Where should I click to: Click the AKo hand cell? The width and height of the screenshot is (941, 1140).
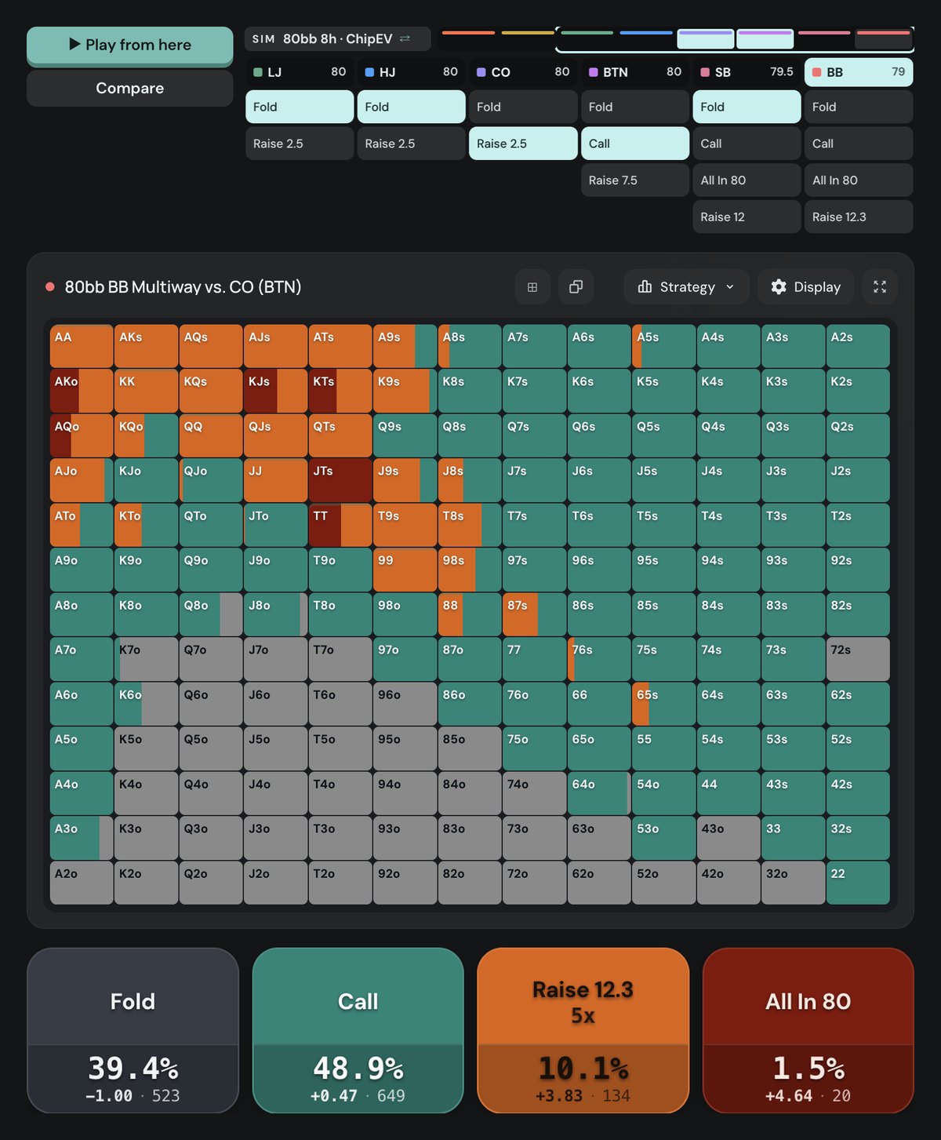click(82, 391)
